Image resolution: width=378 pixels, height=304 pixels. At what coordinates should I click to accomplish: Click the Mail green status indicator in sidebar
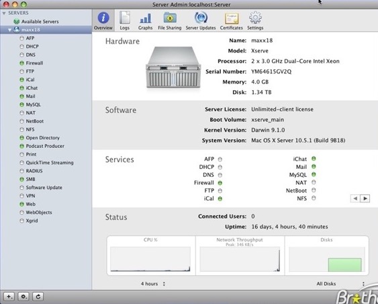21,96
